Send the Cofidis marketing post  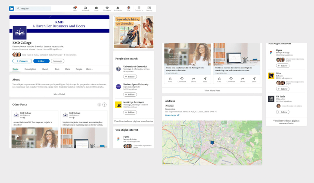[x=254, y=80]
